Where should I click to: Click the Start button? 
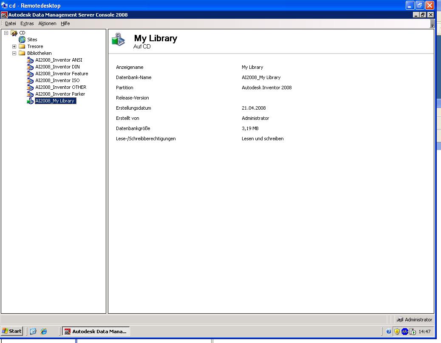12,331
